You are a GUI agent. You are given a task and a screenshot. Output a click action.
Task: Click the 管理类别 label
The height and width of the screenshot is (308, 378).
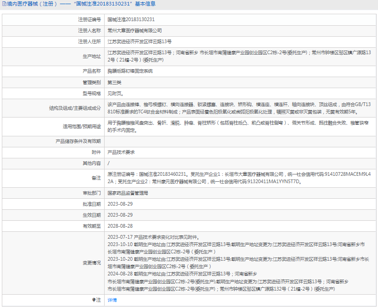[x=92, y=83]
